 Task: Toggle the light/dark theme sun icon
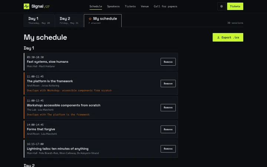[221, 6]
